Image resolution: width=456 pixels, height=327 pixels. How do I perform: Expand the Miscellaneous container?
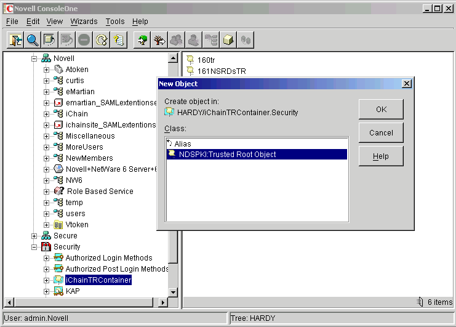click(46, 136)
